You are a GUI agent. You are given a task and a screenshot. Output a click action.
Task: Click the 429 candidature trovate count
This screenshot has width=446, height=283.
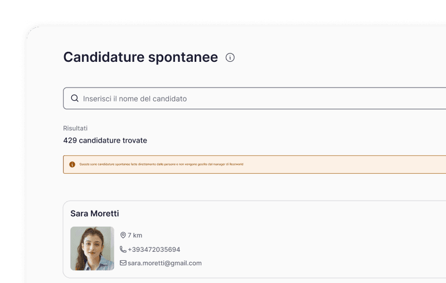pos(105,140)
